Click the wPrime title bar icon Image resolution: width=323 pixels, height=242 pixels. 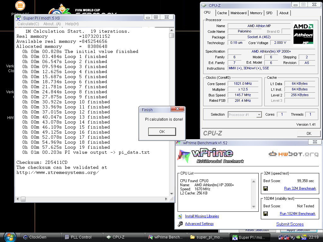point(178,143)
